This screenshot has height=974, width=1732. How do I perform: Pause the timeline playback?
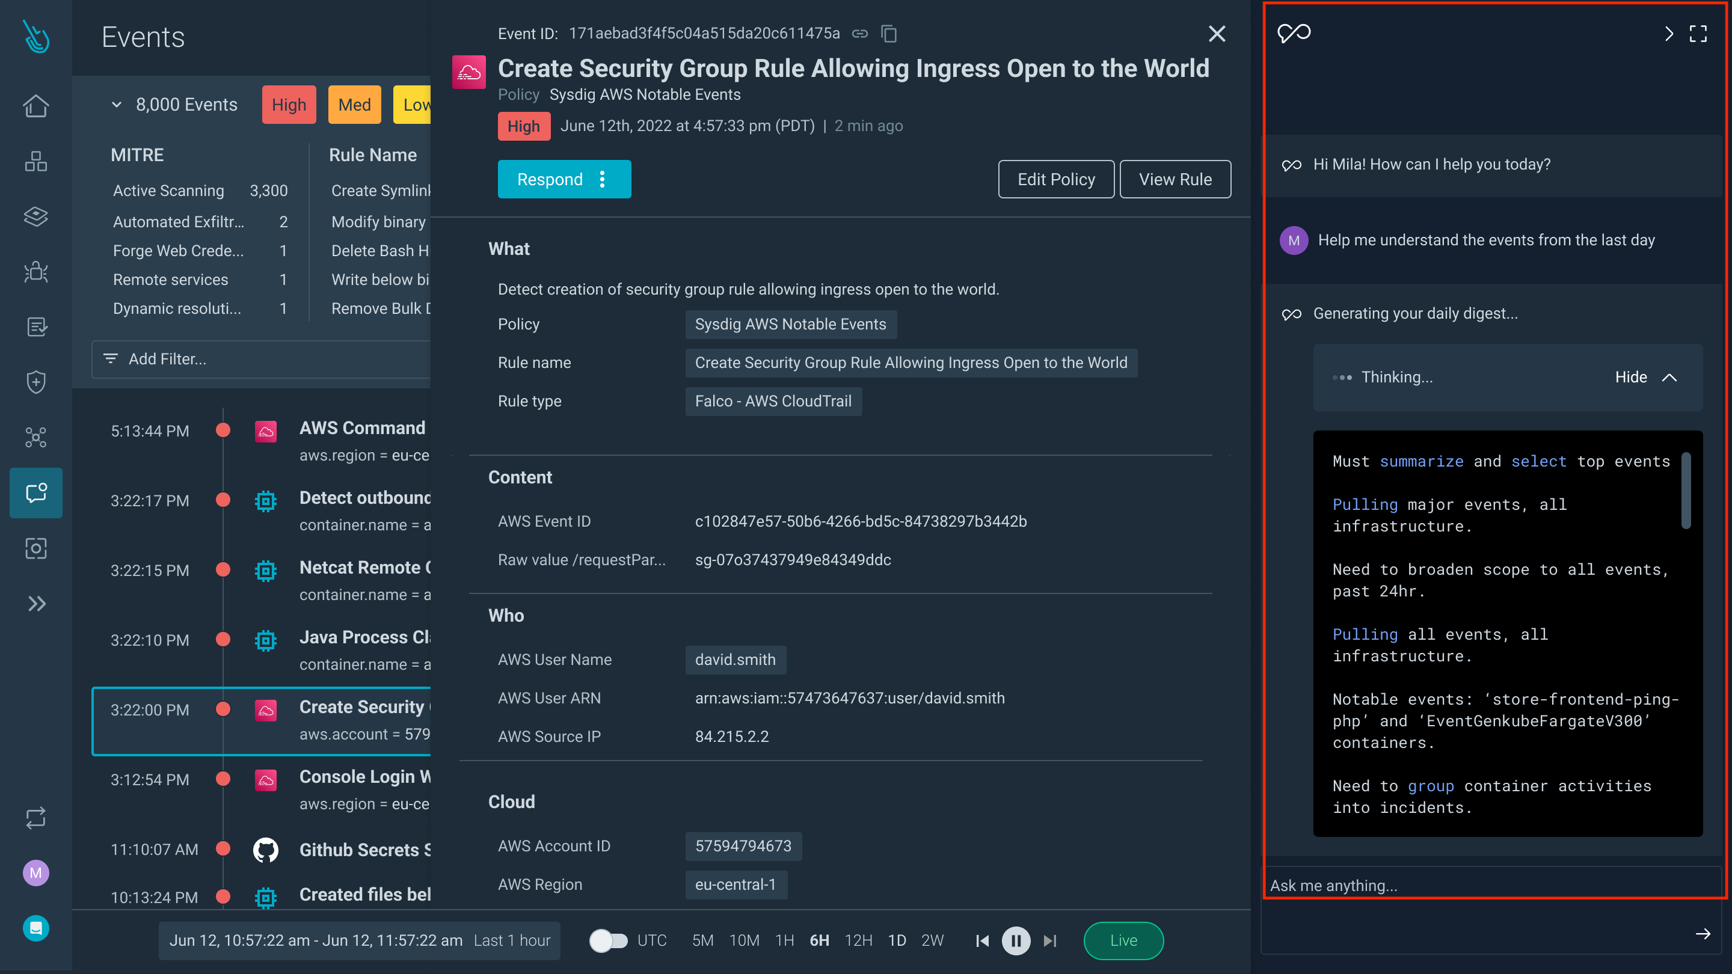coord(1015,940)
